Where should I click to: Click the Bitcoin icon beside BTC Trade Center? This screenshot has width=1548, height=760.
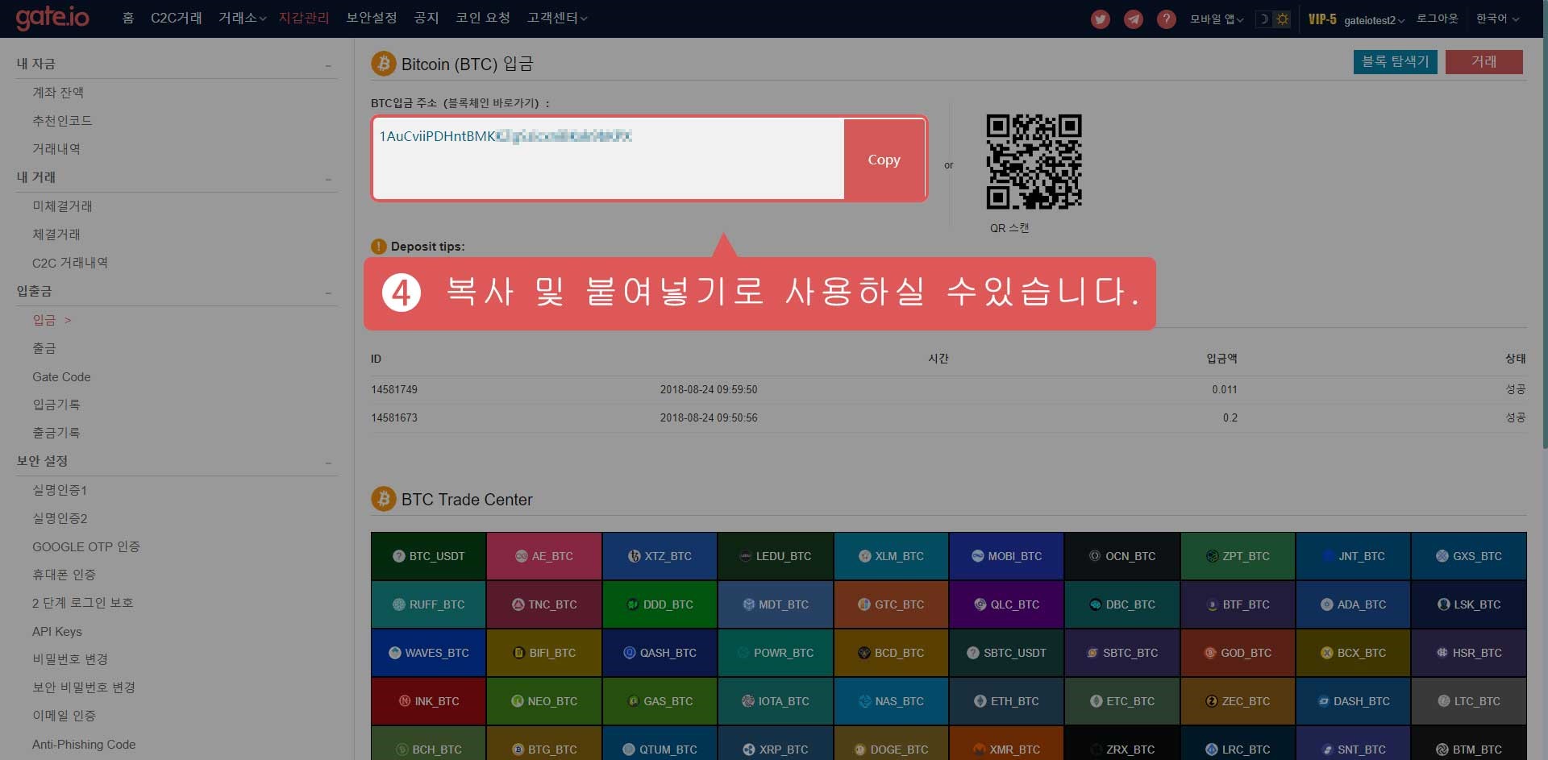(x=384, y=499)
